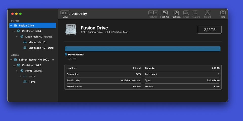Click the Restore toolbar icon

click(196, 13)
